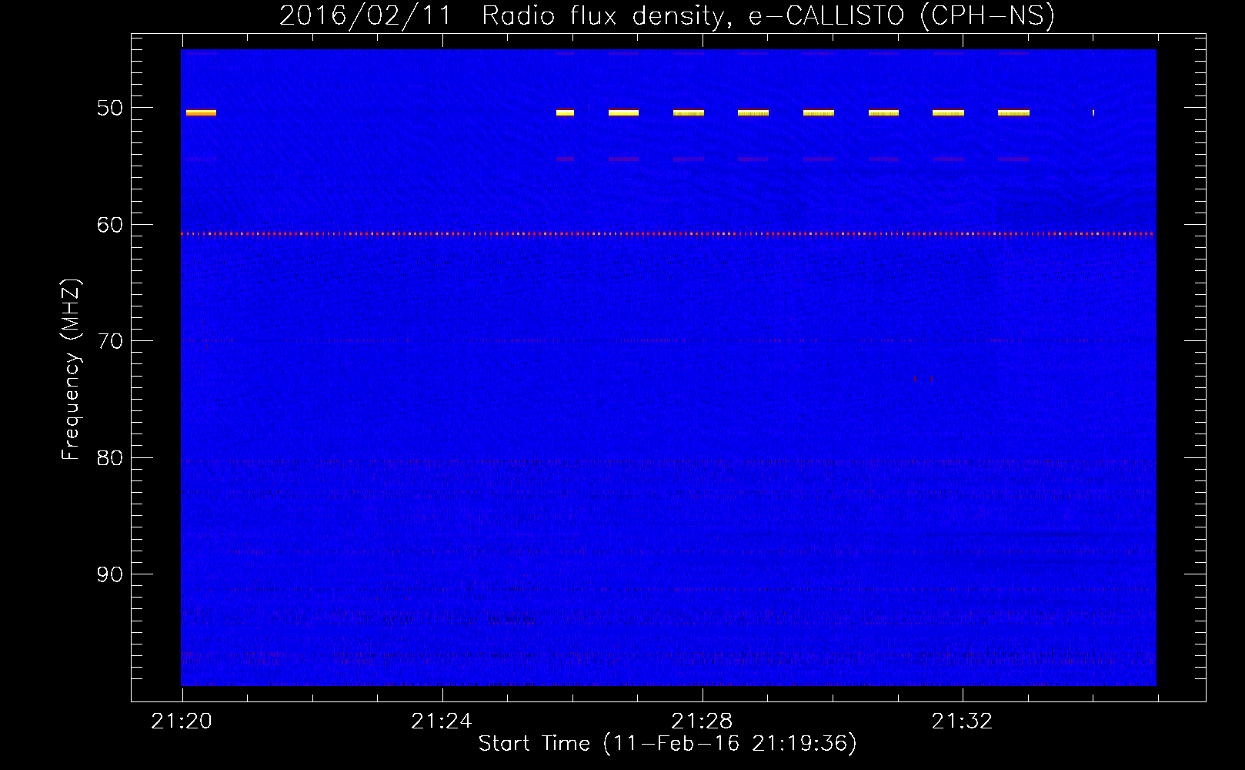Click the 21:24 time tick label

click(442, 721)
